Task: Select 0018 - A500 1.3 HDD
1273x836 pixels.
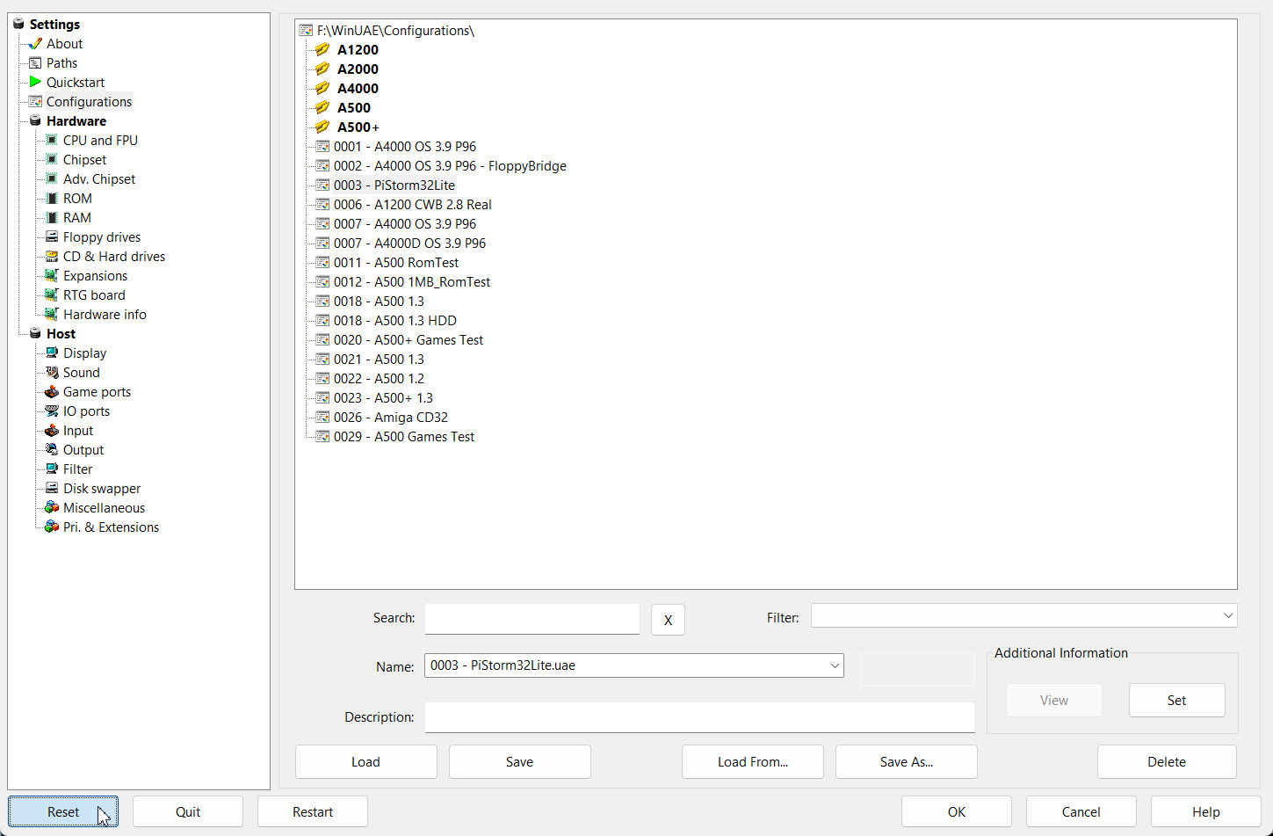Action: coord(395,321)
